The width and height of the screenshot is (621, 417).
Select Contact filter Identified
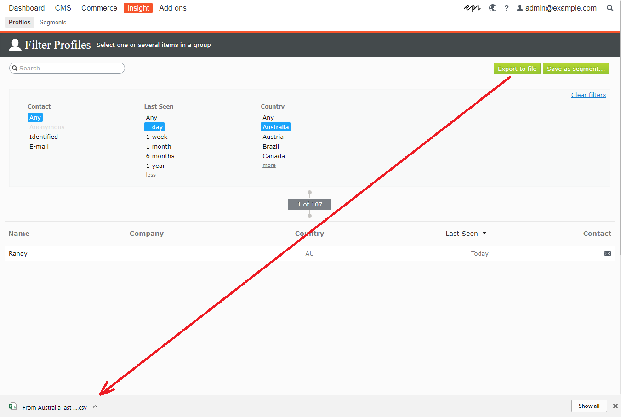(x=44, y=137)
